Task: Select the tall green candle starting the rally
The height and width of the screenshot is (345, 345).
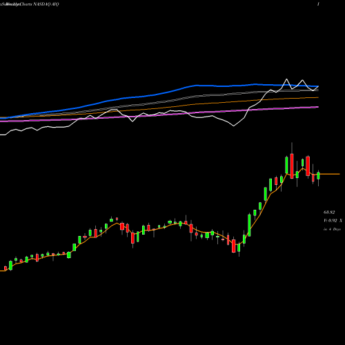Action: pos(249,225)
